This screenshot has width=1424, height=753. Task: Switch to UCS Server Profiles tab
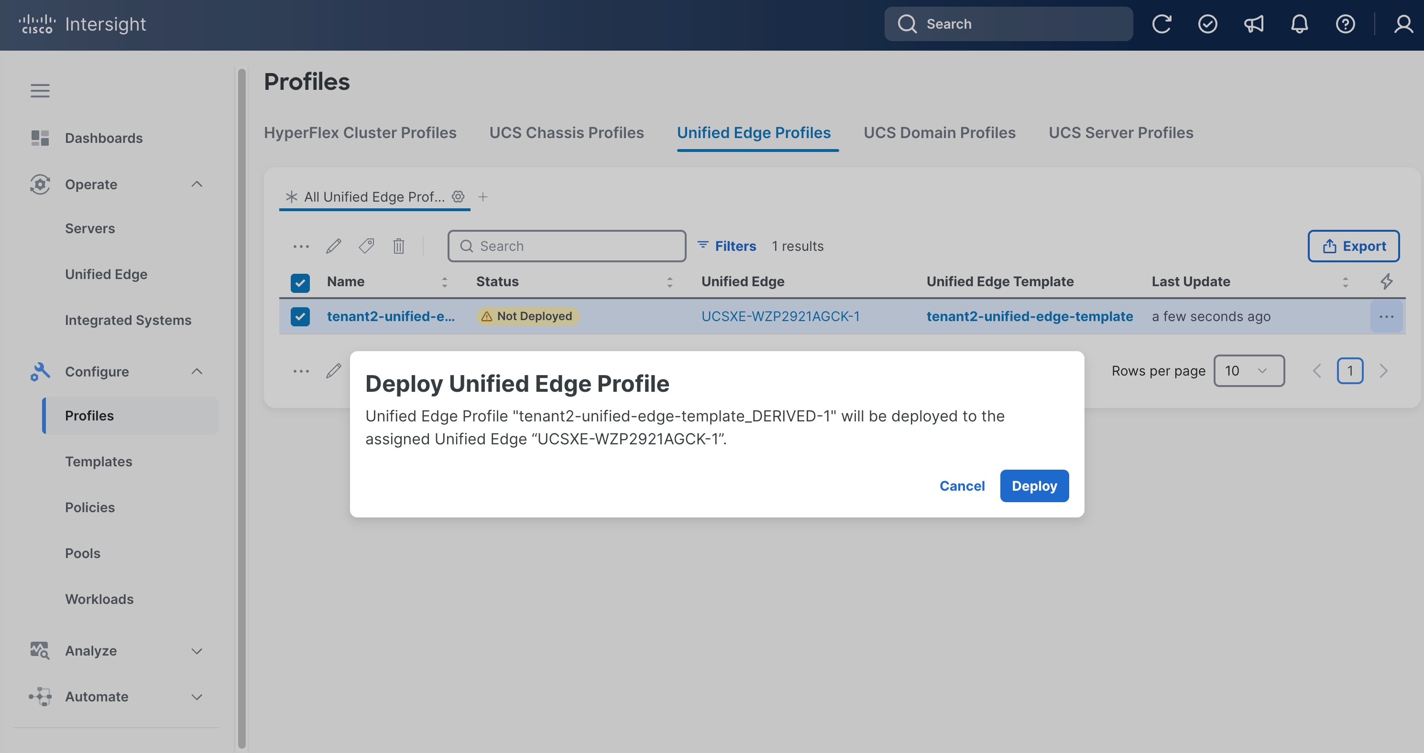click(x=1121, y=133)
